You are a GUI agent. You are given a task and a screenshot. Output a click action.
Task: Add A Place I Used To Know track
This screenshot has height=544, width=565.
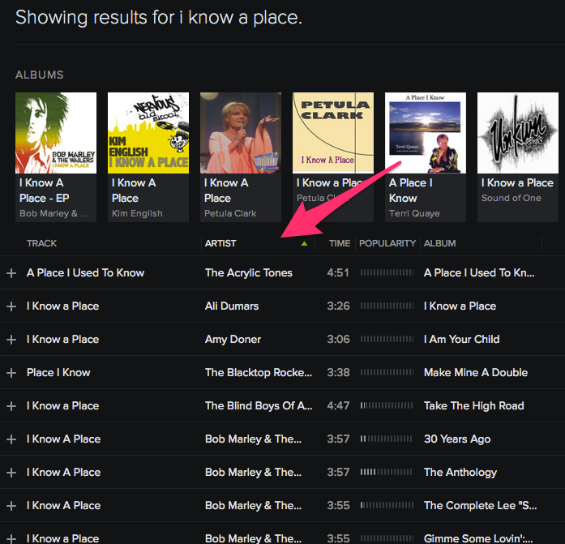11,273
